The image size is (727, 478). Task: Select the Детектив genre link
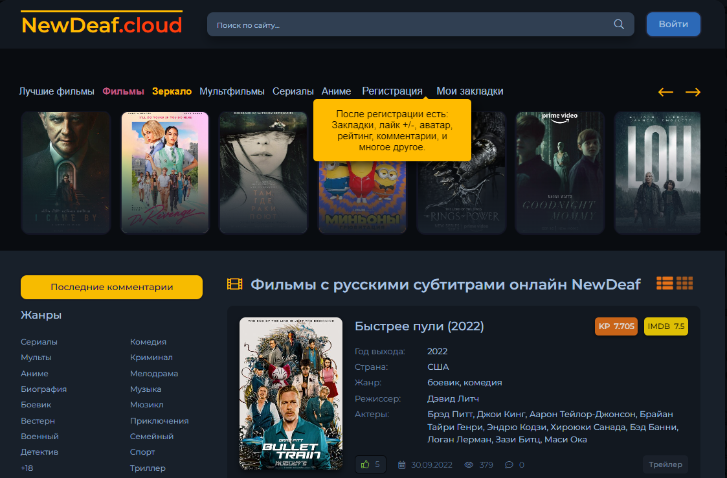pos(39,452)
